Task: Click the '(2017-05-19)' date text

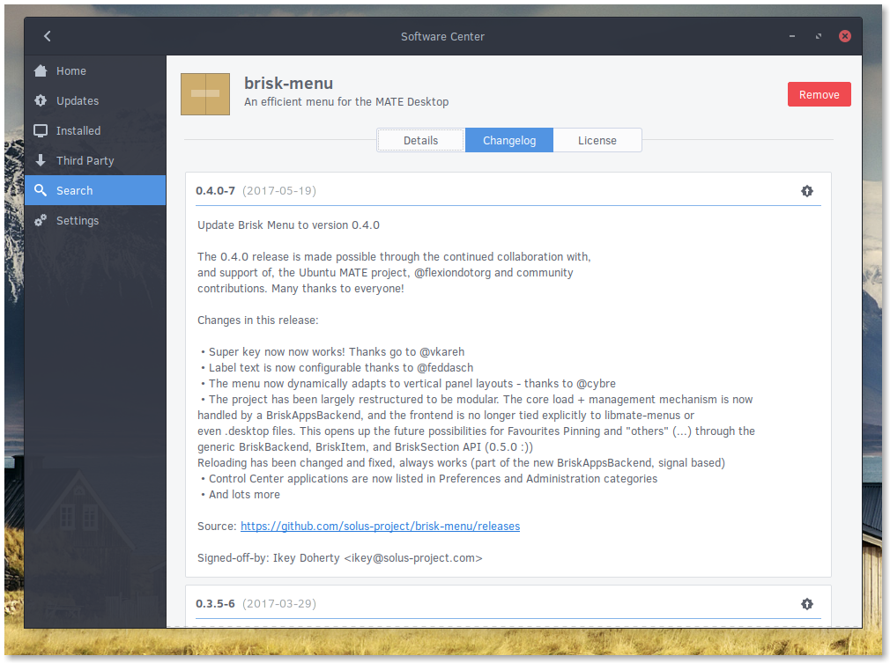Action: coord(279,190)
